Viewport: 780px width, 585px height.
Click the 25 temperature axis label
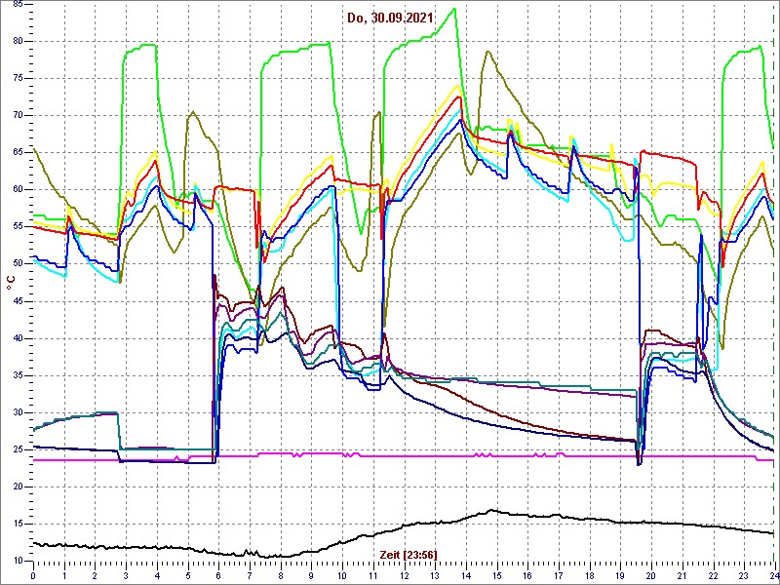click(x=18, y=449)
